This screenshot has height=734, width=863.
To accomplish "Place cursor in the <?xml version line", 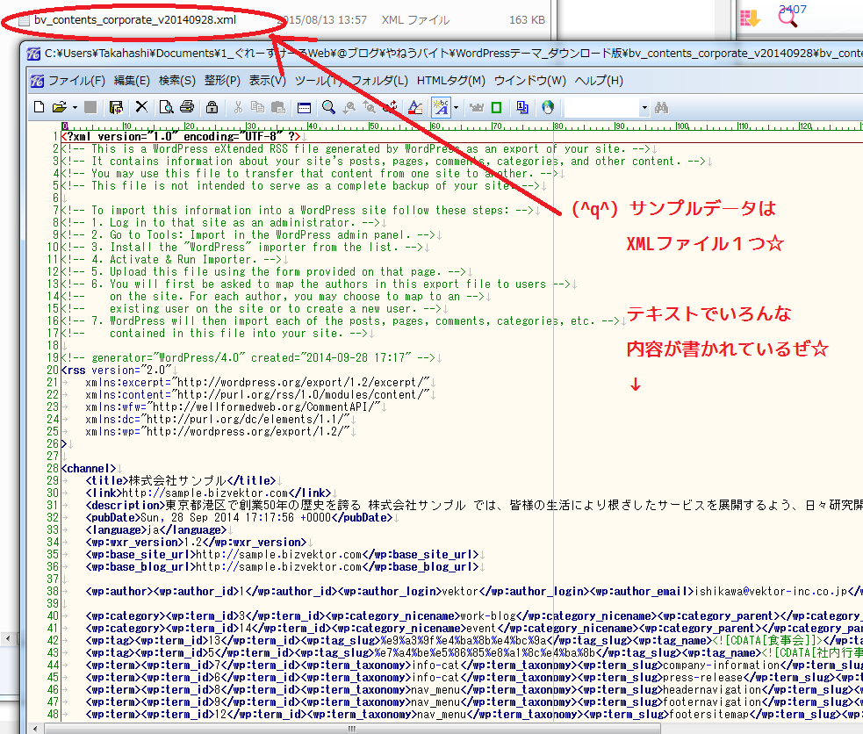I will coord(181,136).
